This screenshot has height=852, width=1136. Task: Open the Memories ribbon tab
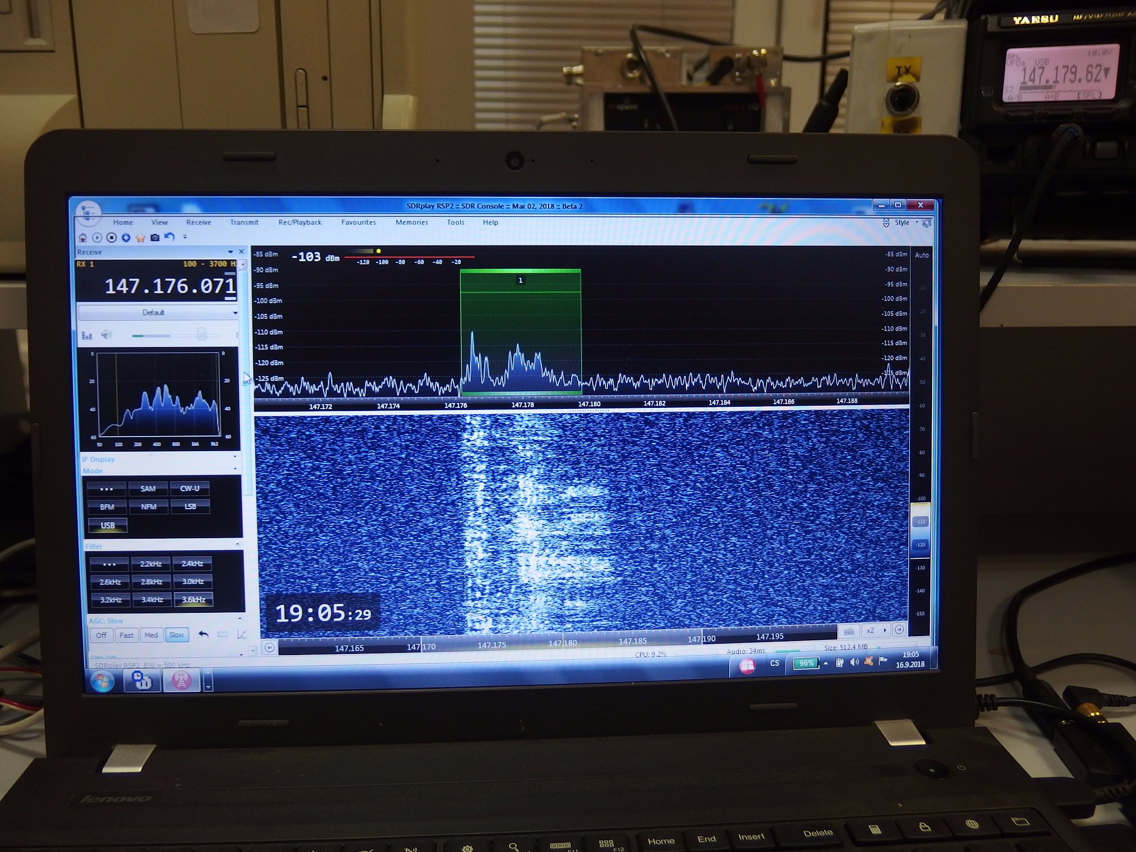pos(412,222)
